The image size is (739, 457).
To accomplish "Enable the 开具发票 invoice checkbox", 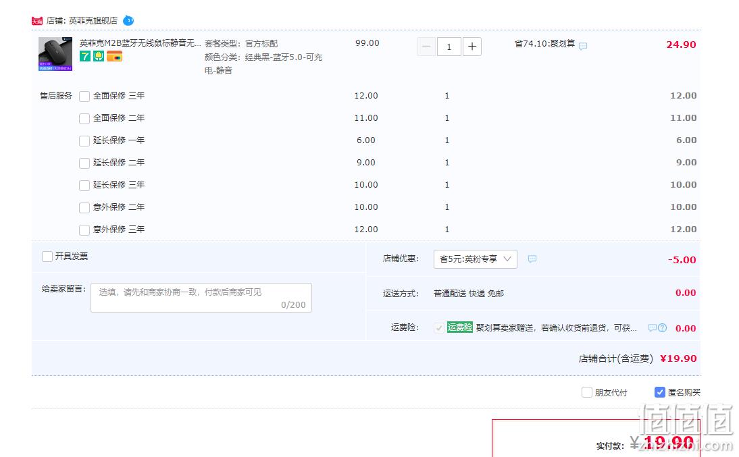I will [47, 257].
